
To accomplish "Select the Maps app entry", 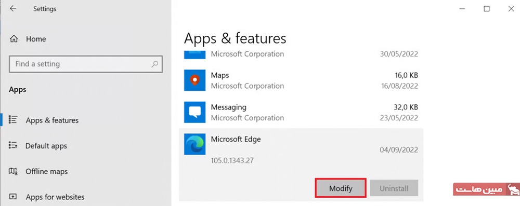I will 301,80.
